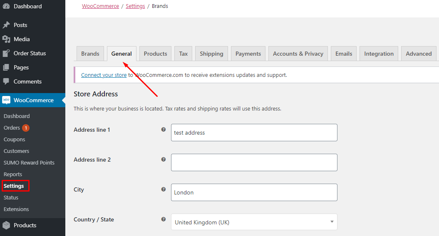
Task: Click the Pages icon in sidebar
Action: [6, 67]
